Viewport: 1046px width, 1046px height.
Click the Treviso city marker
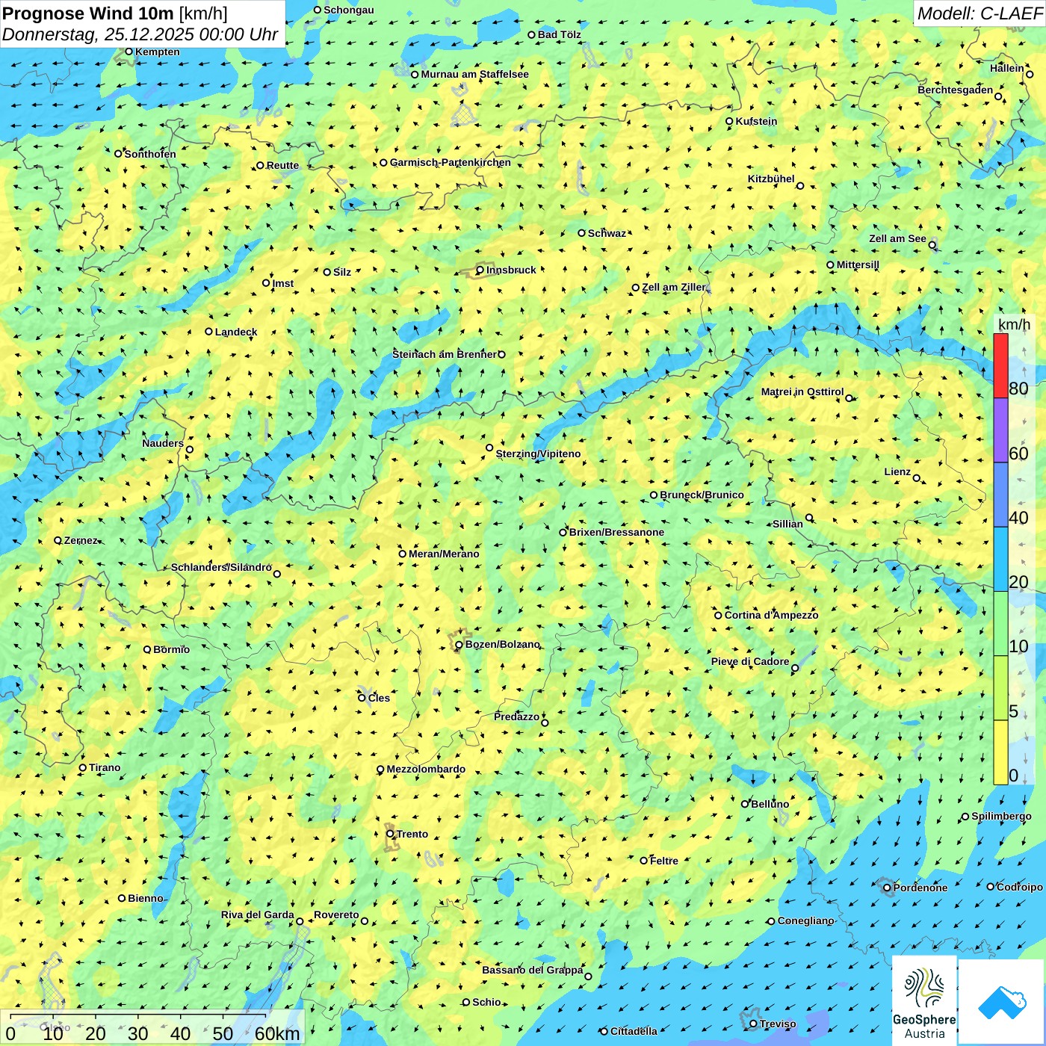click(x=753, y=1024)
